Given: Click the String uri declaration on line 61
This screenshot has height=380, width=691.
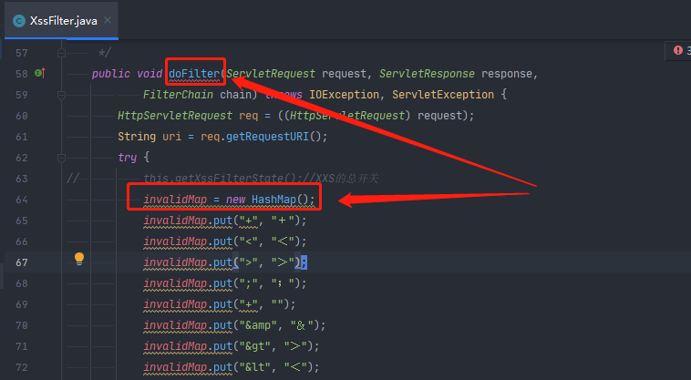Looking at the screenshot, I should (x=150, y=137).
